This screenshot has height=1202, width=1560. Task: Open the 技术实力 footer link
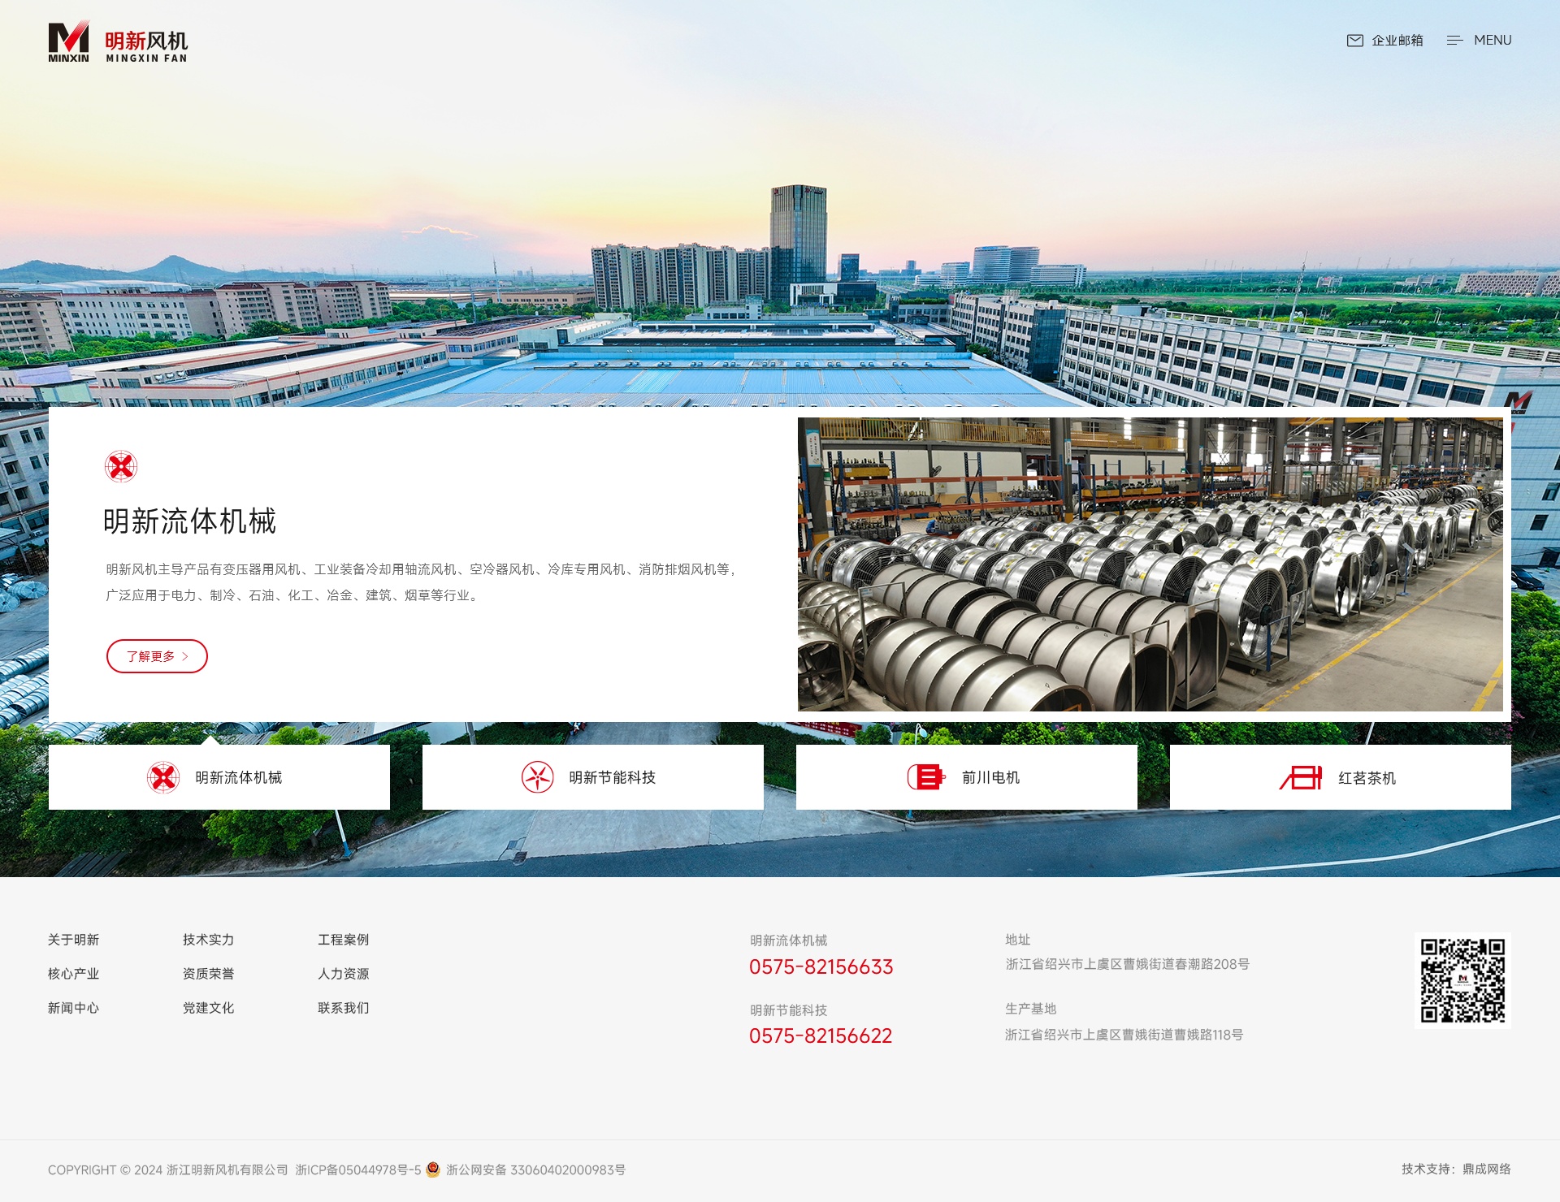[208, 940]
